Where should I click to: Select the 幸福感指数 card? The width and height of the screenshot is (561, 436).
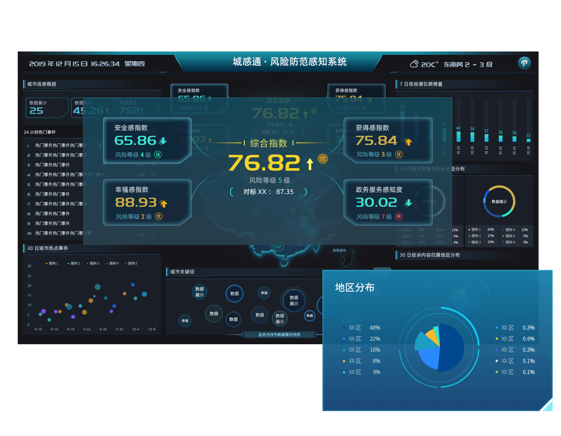pos(147,202)
